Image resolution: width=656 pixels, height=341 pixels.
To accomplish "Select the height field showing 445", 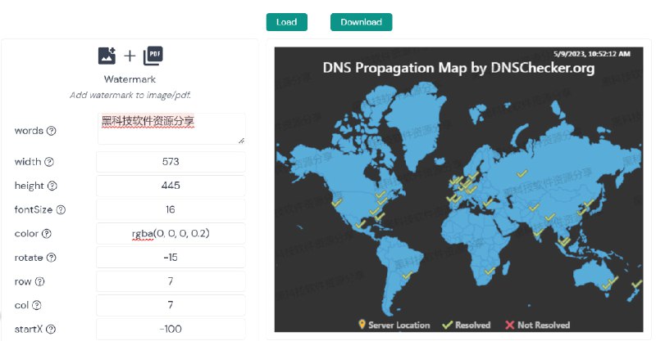I will point(171,186).
